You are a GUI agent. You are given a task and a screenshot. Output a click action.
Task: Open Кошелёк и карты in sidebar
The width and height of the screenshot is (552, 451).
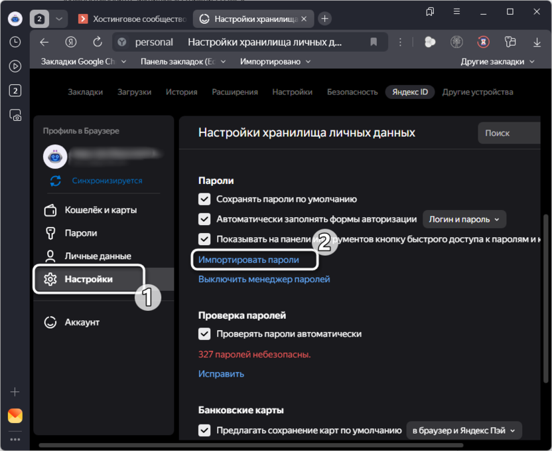tap(100, 211)
